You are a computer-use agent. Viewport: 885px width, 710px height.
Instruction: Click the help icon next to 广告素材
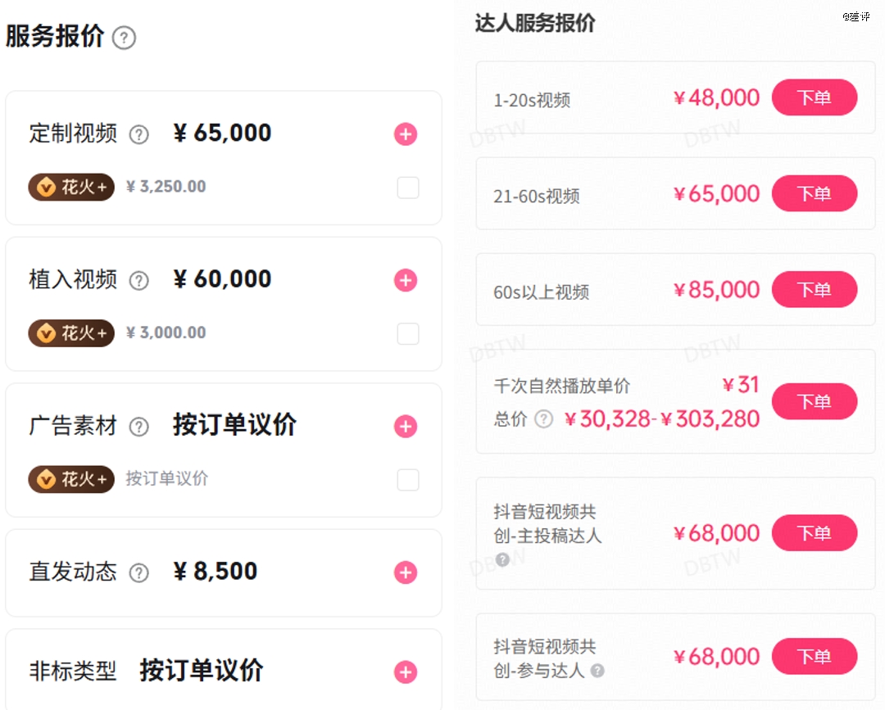(x=139, y=427)
